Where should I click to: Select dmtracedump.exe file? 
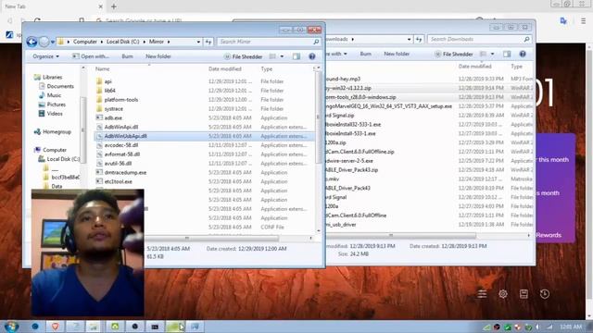coord(125,173)
